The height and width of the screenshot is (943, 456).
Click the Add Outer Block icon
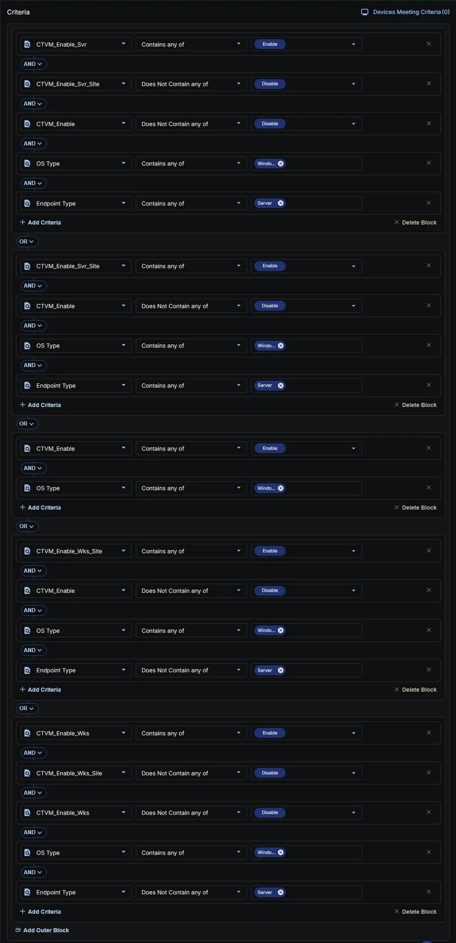18,930
